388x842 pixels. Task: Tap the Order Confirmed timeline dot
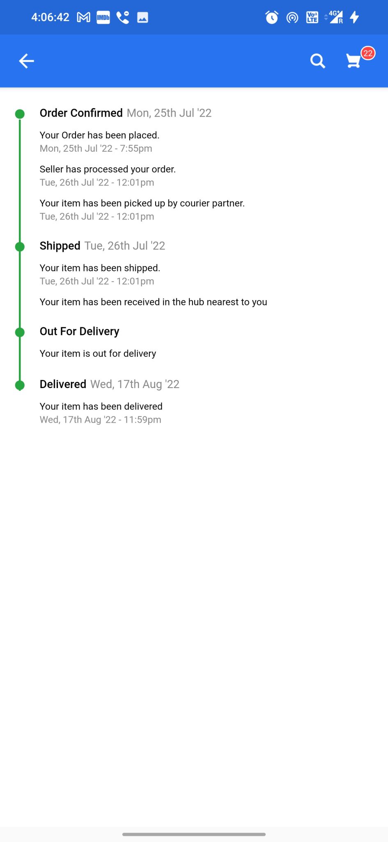[20, 114]
